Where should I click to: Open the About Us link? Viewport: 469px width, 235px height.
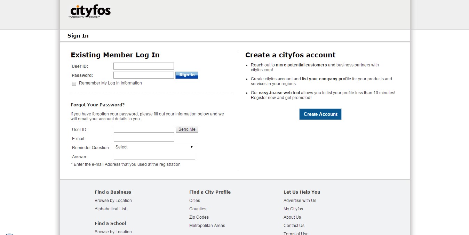292,217
